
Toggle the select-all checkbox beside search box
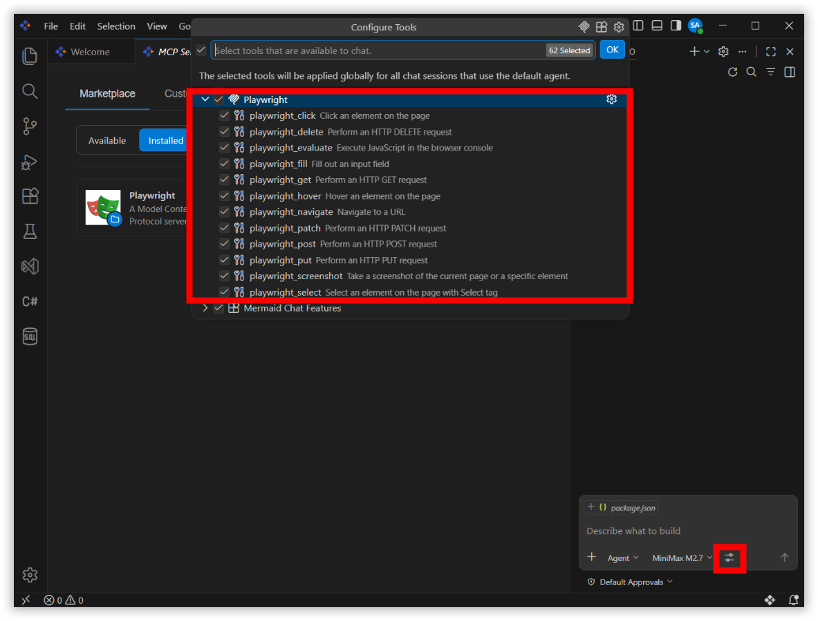201,50
